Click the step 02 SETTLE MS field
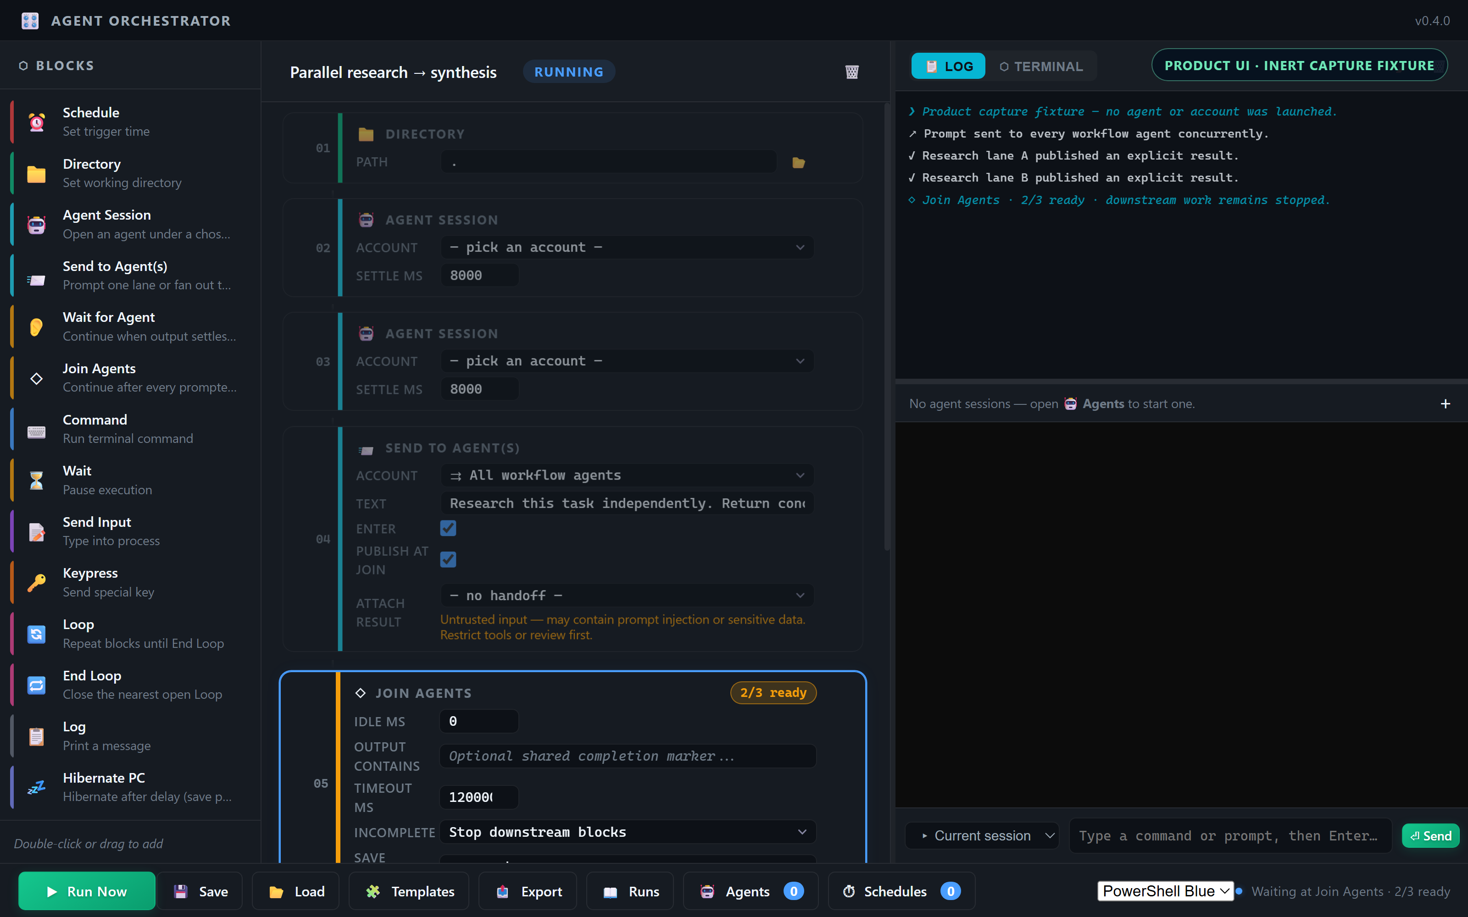This screenshot has height=917, width=1468. coord(479,276)
